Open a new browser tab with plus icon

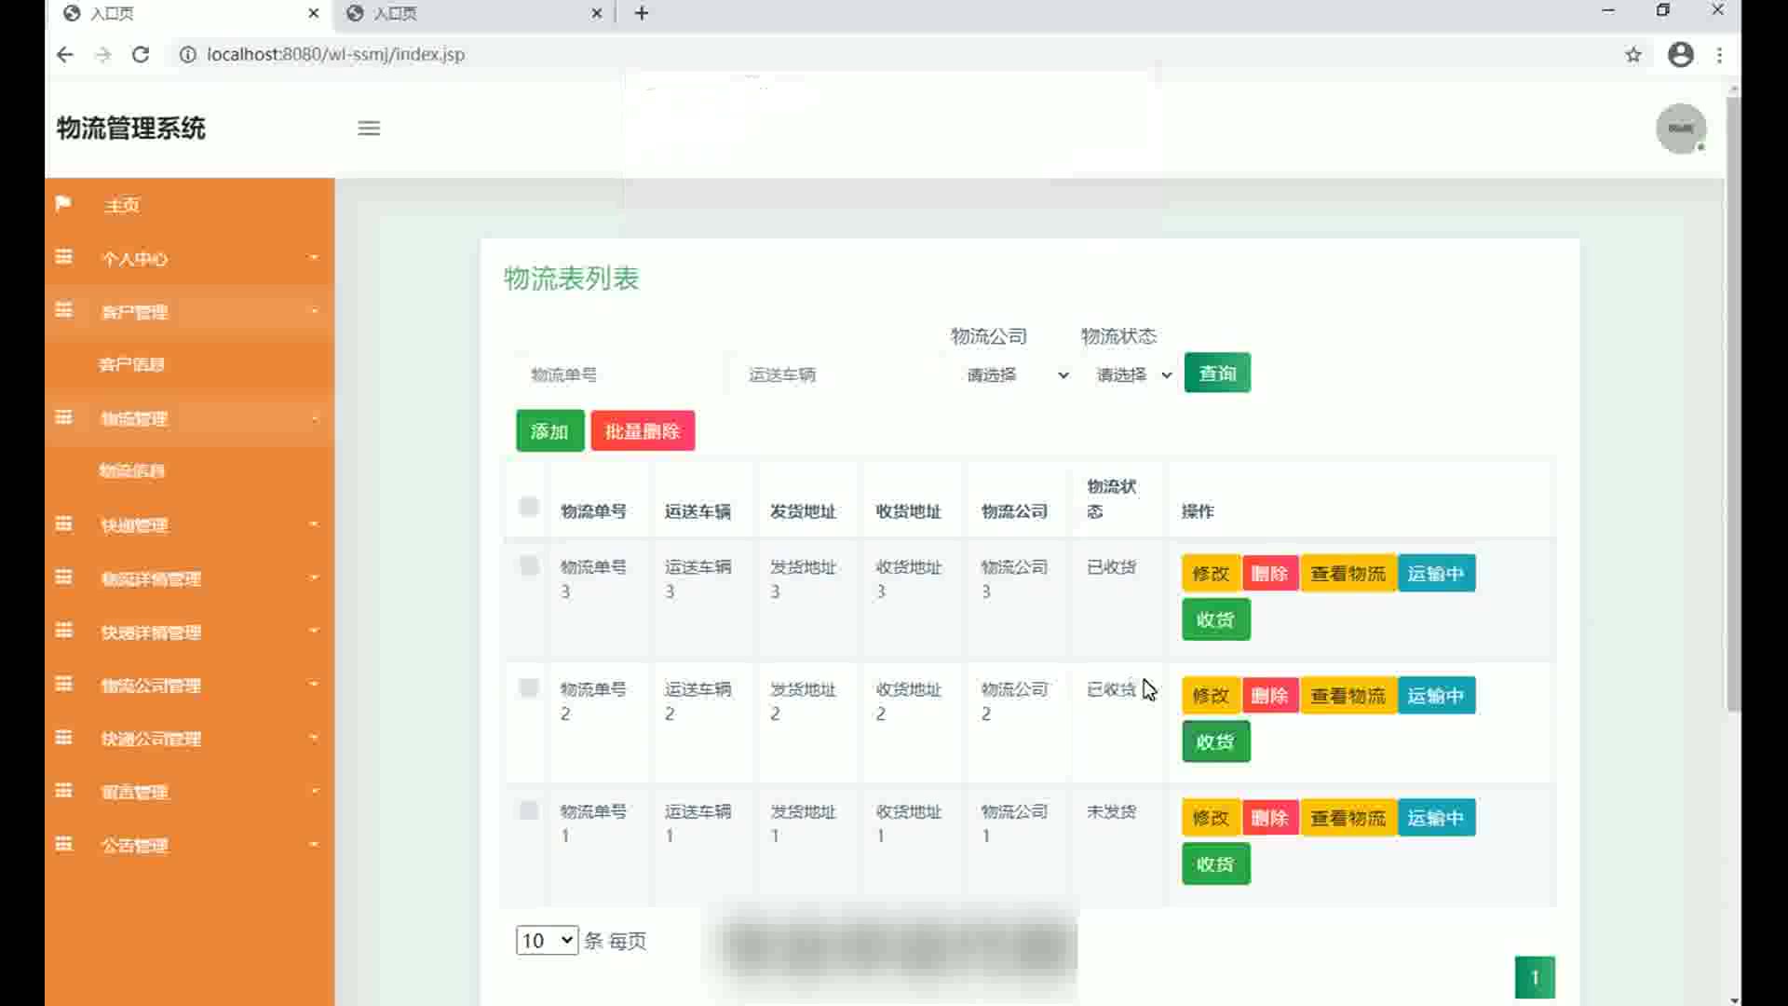(642, 13)
